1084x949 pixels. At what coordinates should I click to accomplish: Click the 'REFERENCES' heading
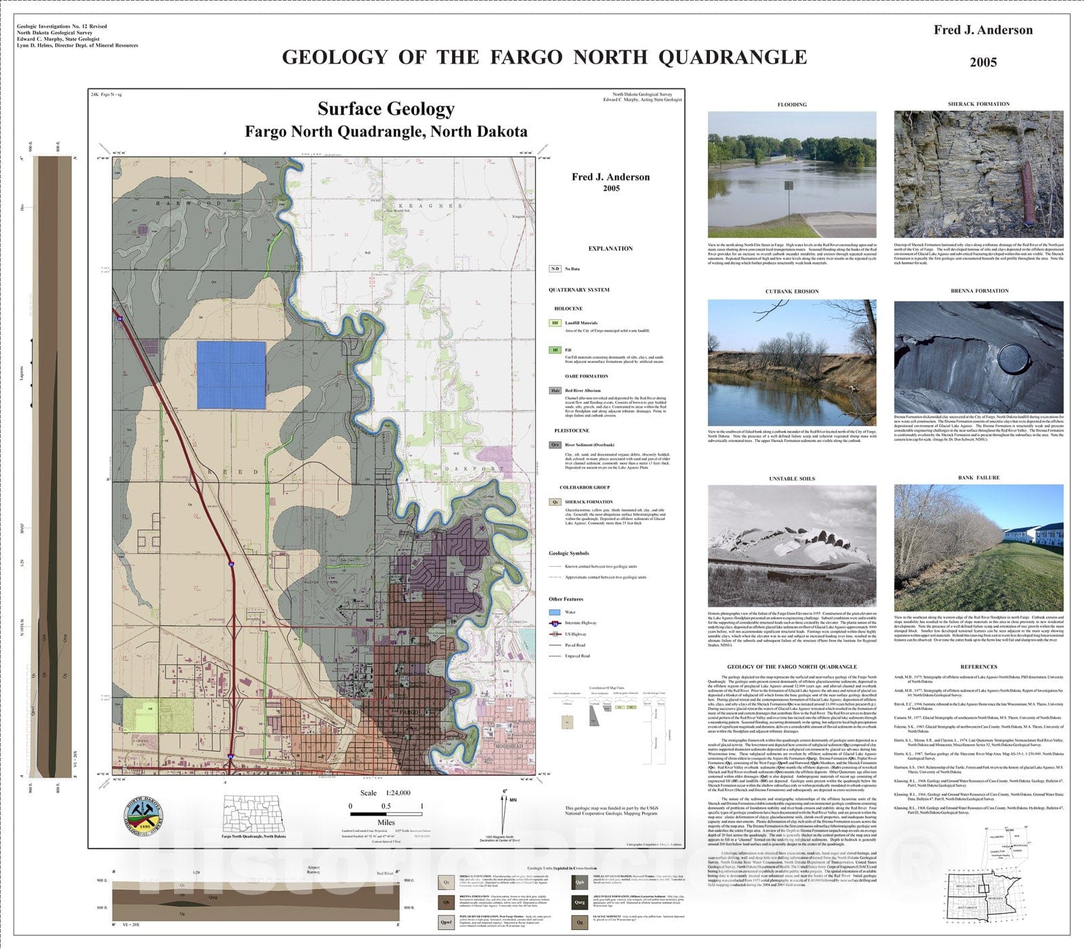pyautogui.click(x=979, y=666)
